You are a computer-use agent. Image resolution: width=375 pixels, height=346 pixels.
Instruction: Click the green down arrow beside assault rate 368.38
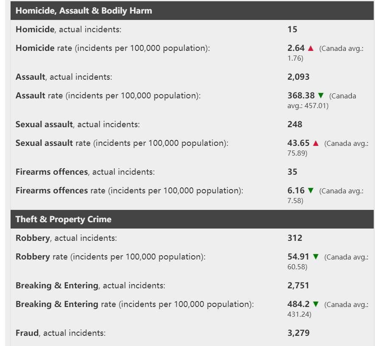(321, 96)
